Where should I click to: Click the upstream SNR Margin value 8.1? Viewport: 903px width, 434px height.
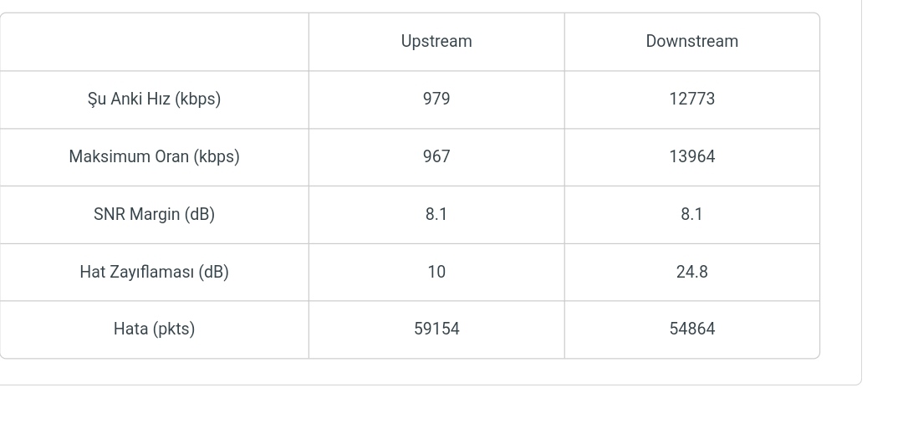coord(436,215)
